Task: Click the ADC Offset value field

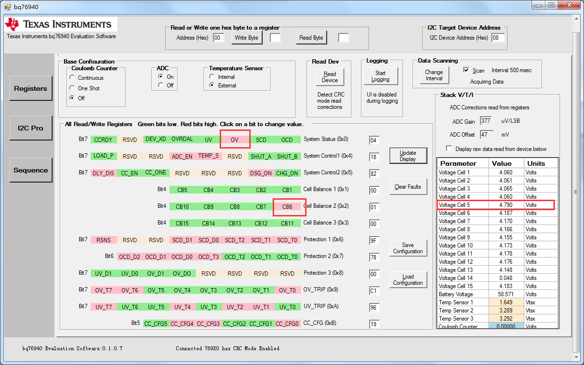Action: [487, 135]
